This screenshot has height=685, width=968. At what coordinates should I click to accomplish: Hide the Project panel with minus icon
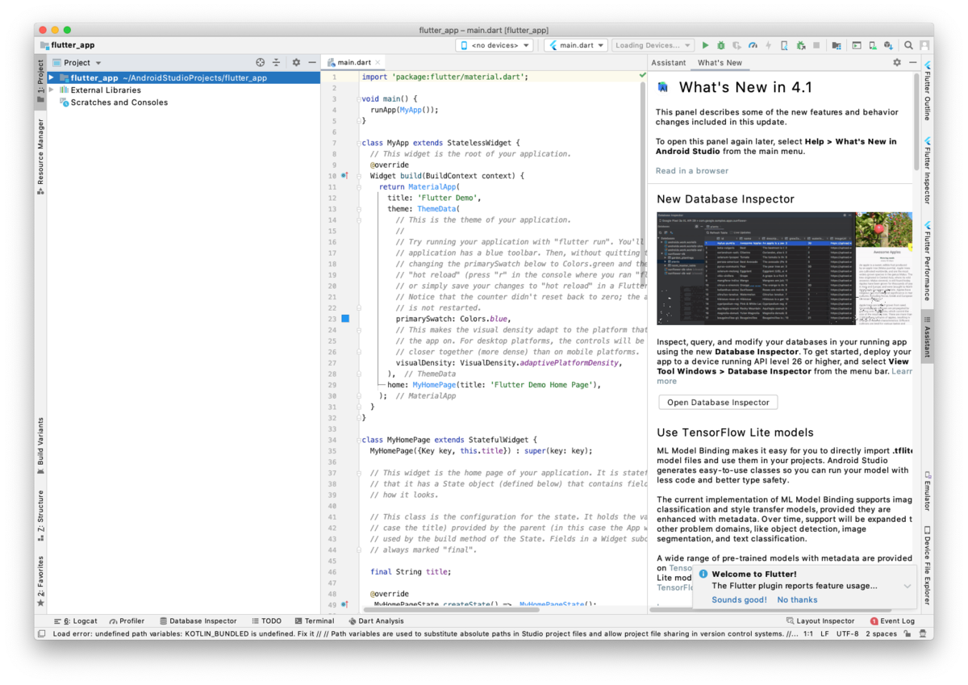point(312,62)
